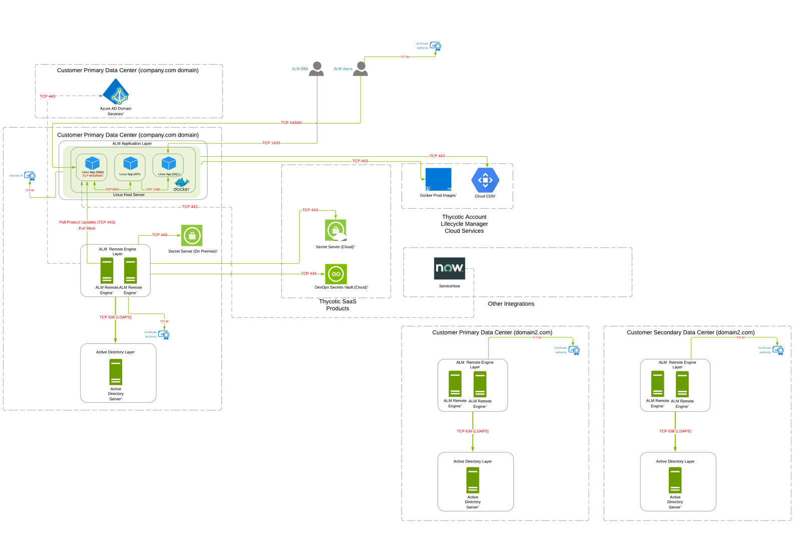Click Certificate Authority icon in Secondary Data Center

(778, 350)
